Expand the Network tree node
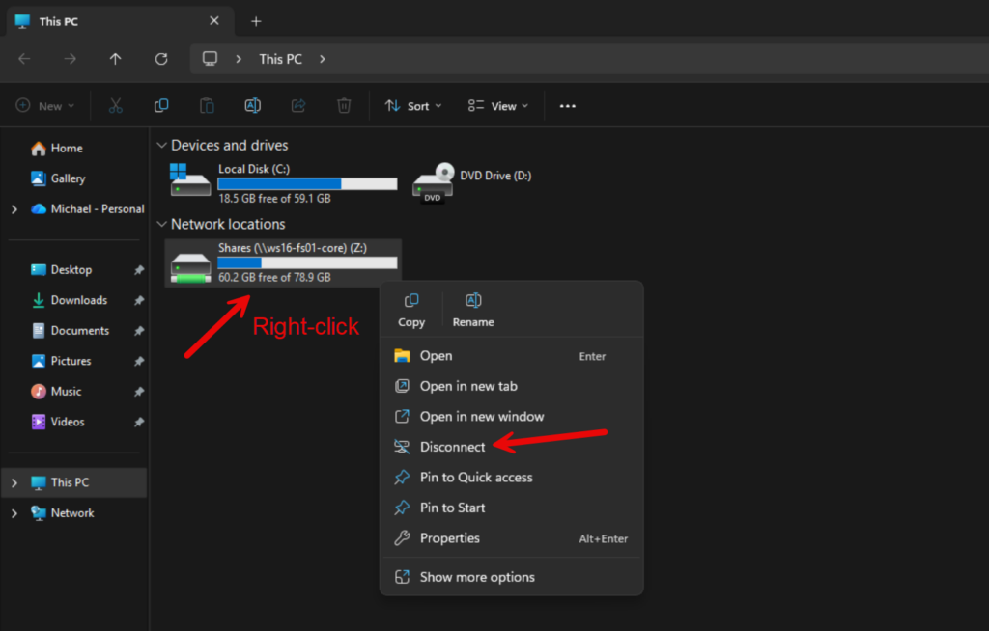989x631 pixels. pyautogui.click(x=14, y=513)
